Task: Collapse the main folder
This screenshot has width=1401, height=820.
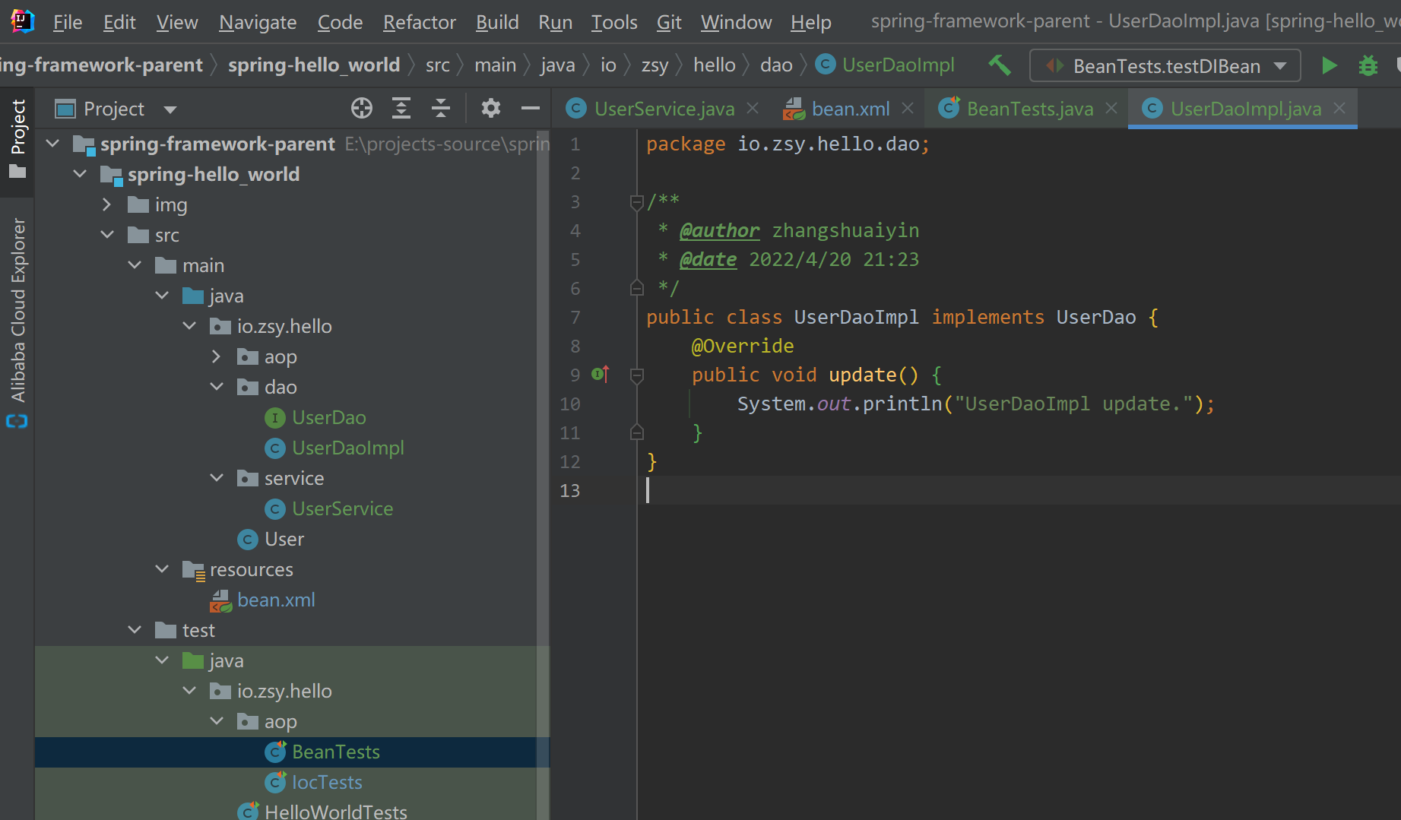Action: pyautogui.click(x=135, y=265)
